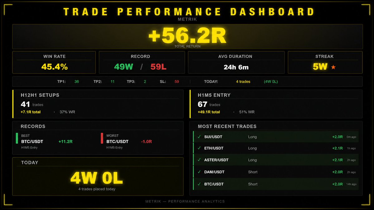Screen dimensions: 374x210
Task: Click the TP2 count 11
Action: pyautogui.click(x=112, y=82)
